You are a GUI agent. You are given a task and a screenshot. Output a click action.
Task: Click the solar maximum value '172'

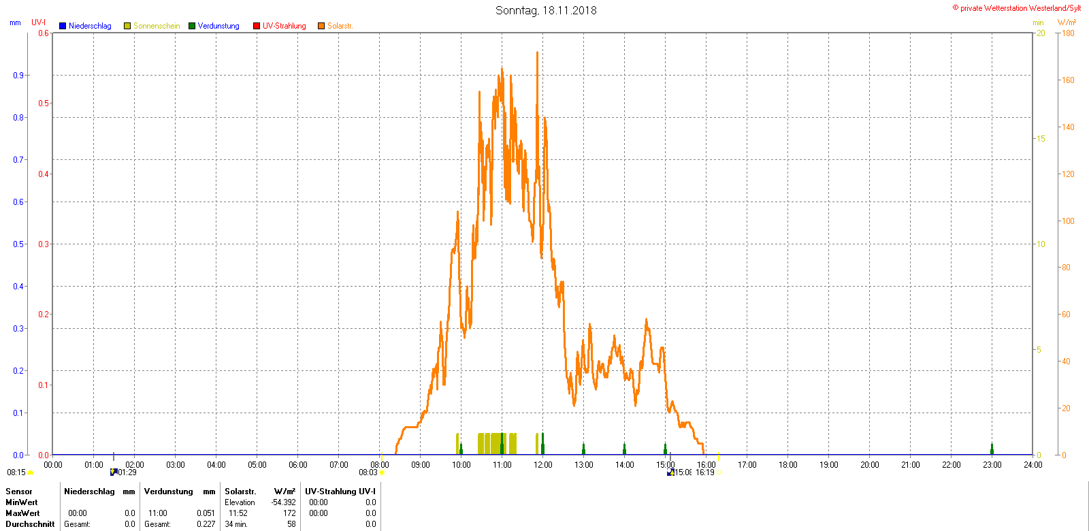pyautogui.click(x=289, y=513)
